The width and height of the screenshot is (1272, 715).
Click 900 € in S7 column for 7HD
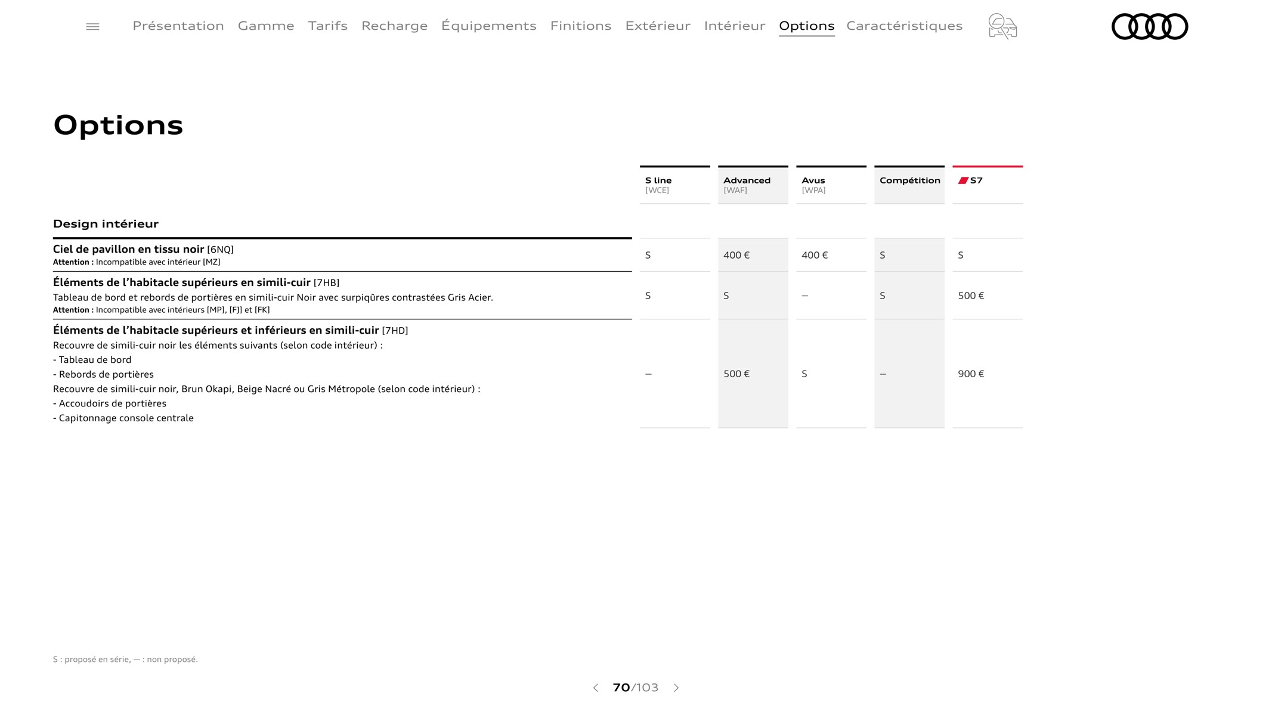(971, 374)
